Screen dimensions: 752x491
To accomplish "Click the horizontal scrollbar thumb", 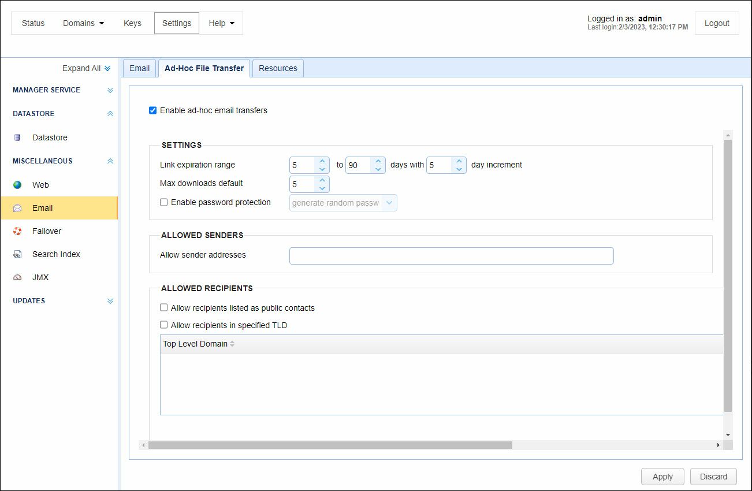I will [x=330, y=445].
